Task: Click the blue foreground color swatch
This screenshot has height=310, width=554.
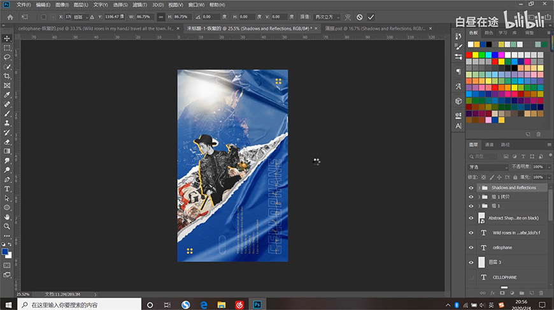Action: [5, 251]
